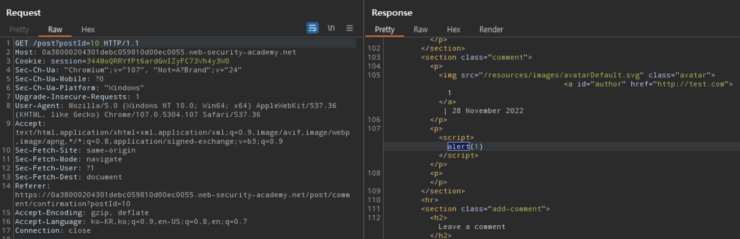Click the 'Leave a comment' text in response

coord(472,227)
